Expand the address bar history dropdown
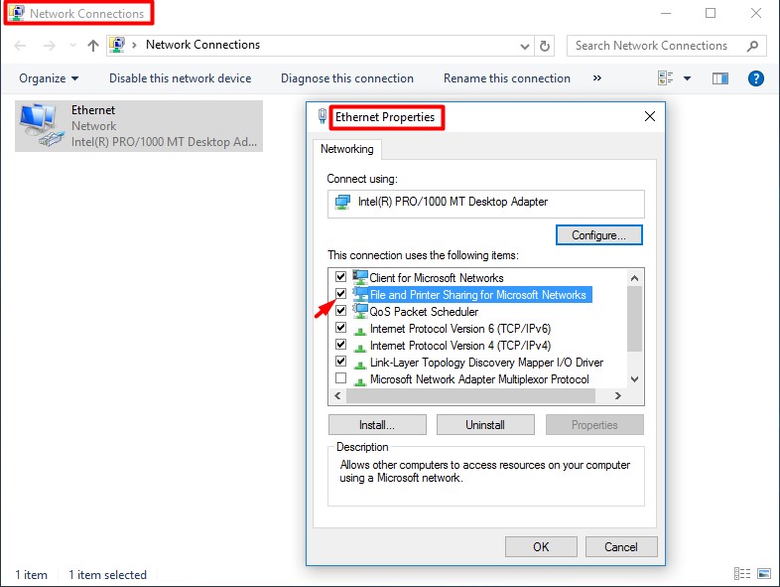This screenshot has width=780, height=587. (524, 47)
